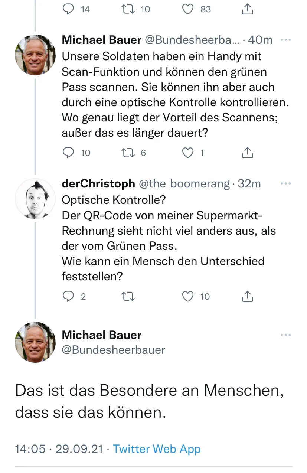Image resolution: width=307 pixels, height=473 pixels.
Task: Like derChristoph's tweet with 10 likes
Action: click(x=189, y=296)
